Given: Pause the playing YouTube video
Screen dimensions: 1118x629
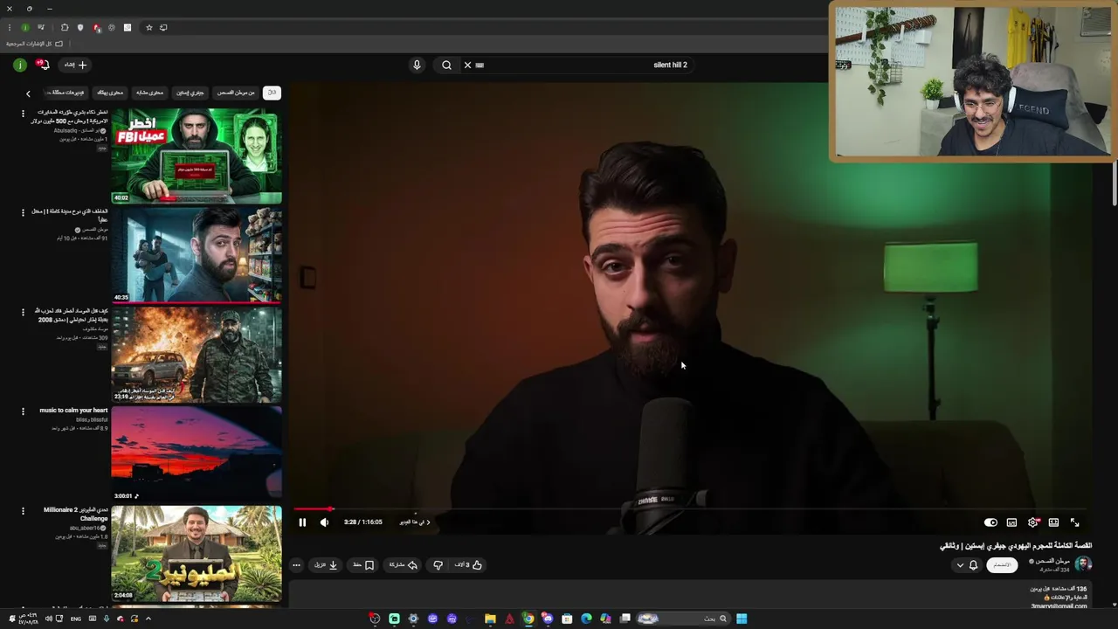Looking at the screenshot, I should pyautogui.click(x=302, y=522).
